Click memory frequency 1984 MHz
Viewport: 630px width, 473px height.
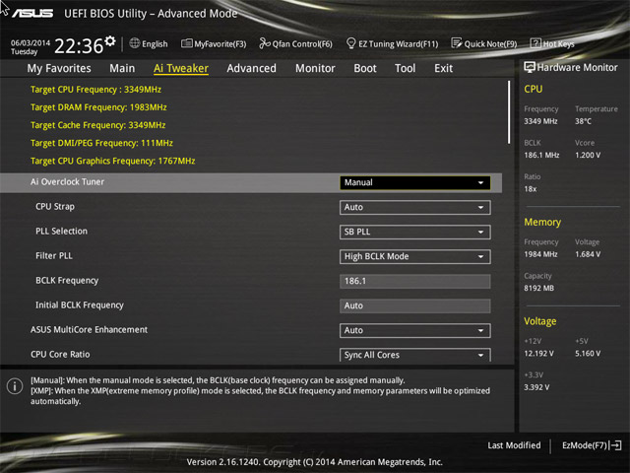540,254
